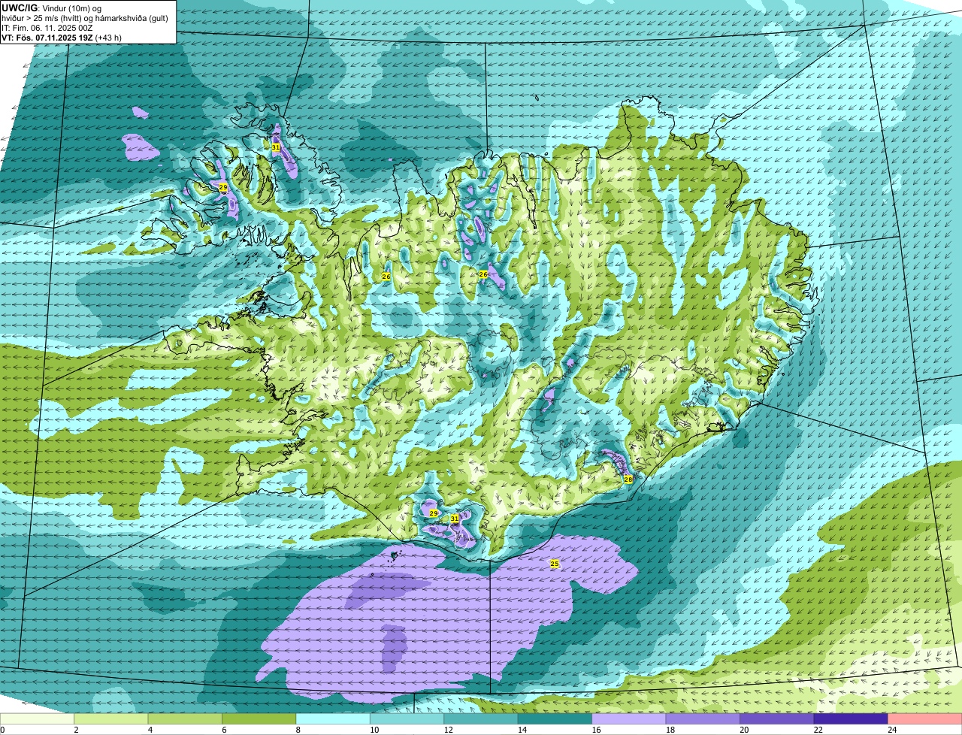Click the 2–4 m/s pale green legend swatch
This screenshot has width=962, height=735.
pos(111,719)
